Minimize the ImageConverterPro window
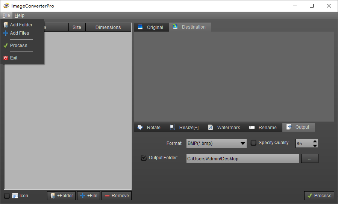Screen dimensions: 338x204 (295, 6)
